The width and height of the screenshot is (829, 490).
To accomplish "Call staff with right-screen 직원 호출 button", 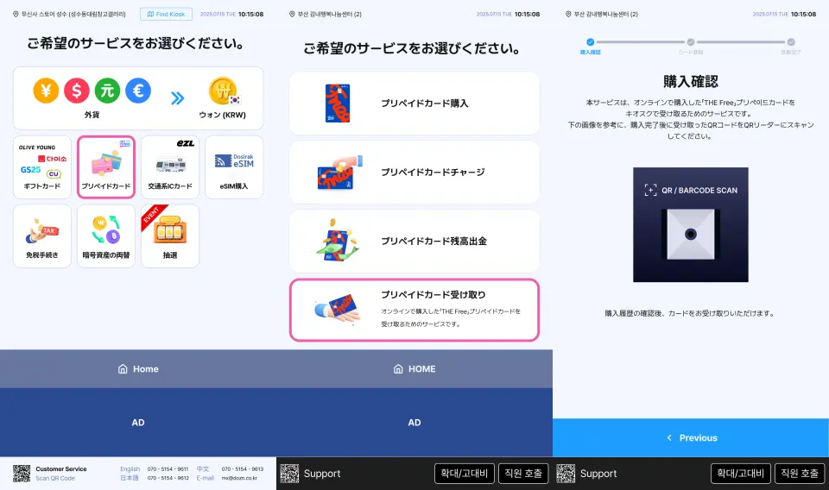I will 800,474.
